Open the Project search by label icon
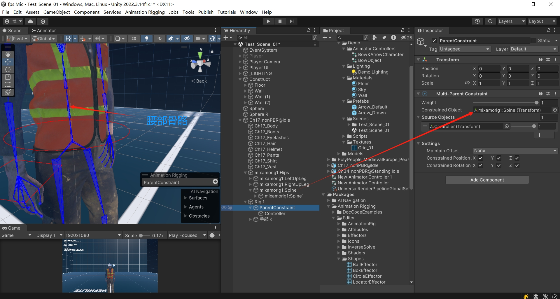 tap(384, 38)
